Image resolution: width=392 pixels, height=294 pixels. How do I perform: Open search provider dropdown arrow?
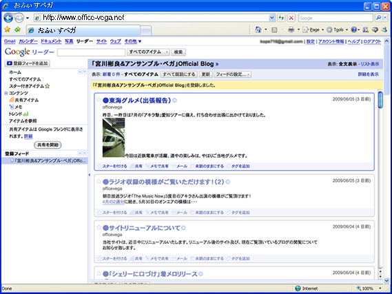385,18
